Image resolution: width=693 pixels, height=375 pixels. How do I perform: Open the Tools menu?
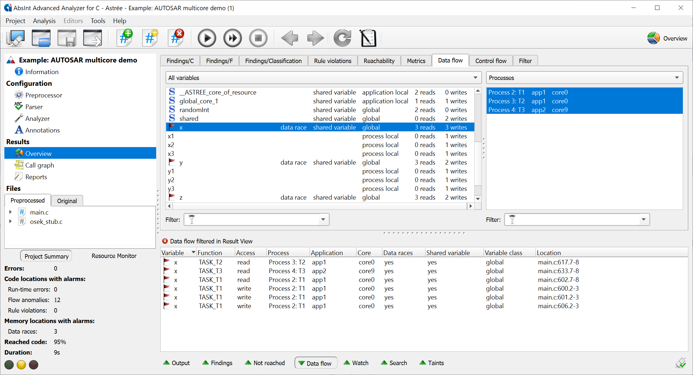pos(98,21)
